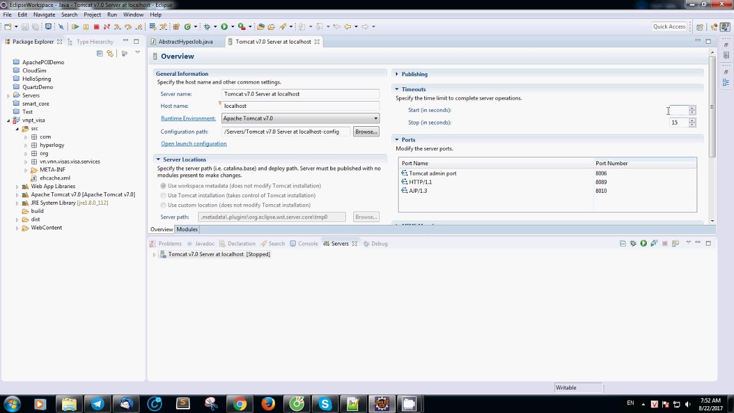
Task: Collapse the Server Locations section
Action: click(158, 159)
